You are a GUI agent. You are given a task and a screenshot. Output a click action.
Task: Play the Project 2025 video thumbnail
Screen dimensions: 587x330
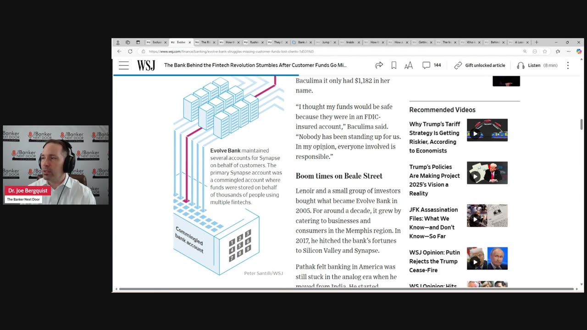click(487, 173)
